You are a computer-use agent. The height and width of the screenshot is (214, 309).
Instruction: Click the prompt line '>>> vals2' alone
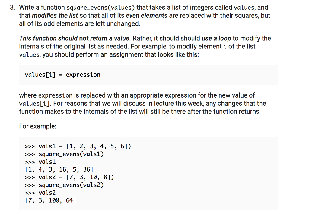pyautogui.click(x=40, y=193)
